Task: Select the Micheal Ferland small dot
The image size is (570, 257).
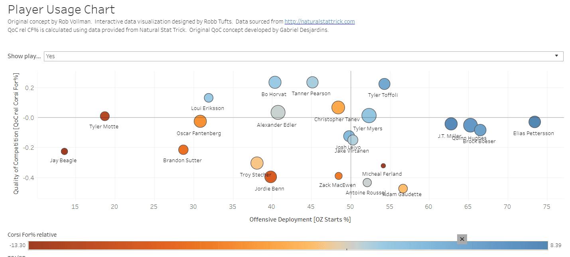Action: click(x=383, y=166)
